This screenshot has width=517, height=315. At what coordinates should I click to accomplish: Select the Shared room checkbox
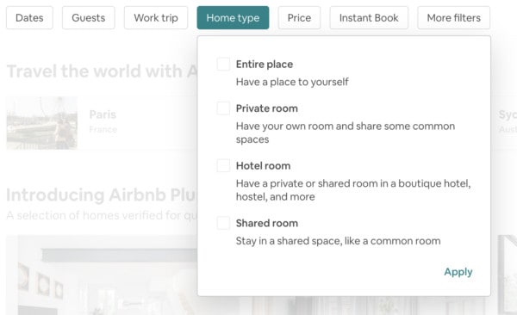point(223,223)
